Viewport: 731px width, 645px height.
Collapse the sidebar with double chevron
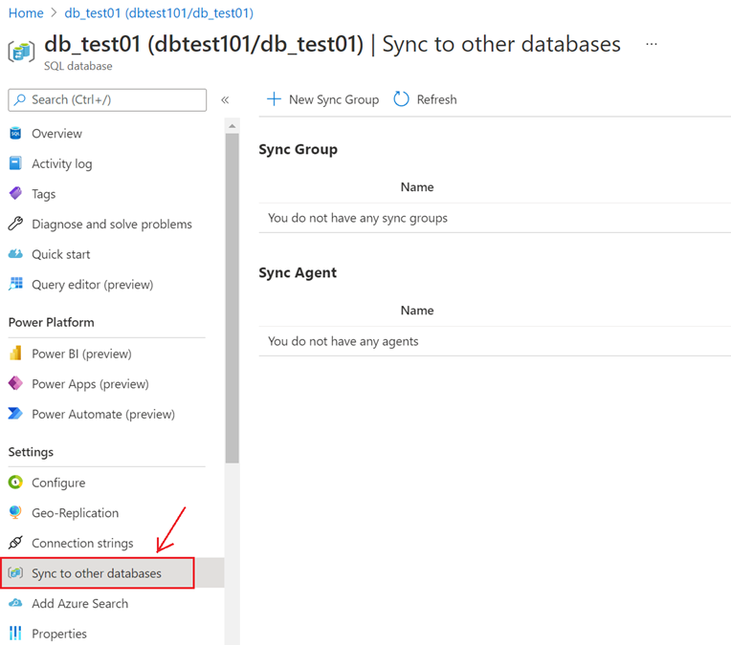click(x=225, y=99)
